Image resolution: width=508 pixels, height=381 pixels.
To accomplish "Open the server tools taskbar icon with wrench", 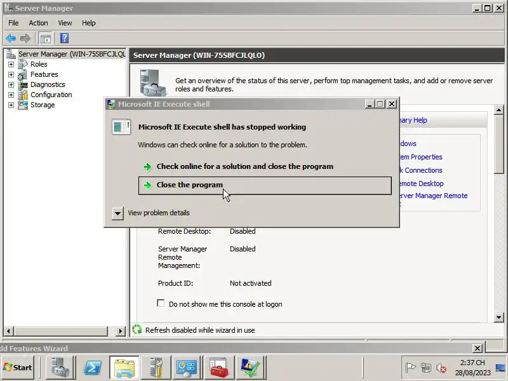I will click(x=156, y=368).
